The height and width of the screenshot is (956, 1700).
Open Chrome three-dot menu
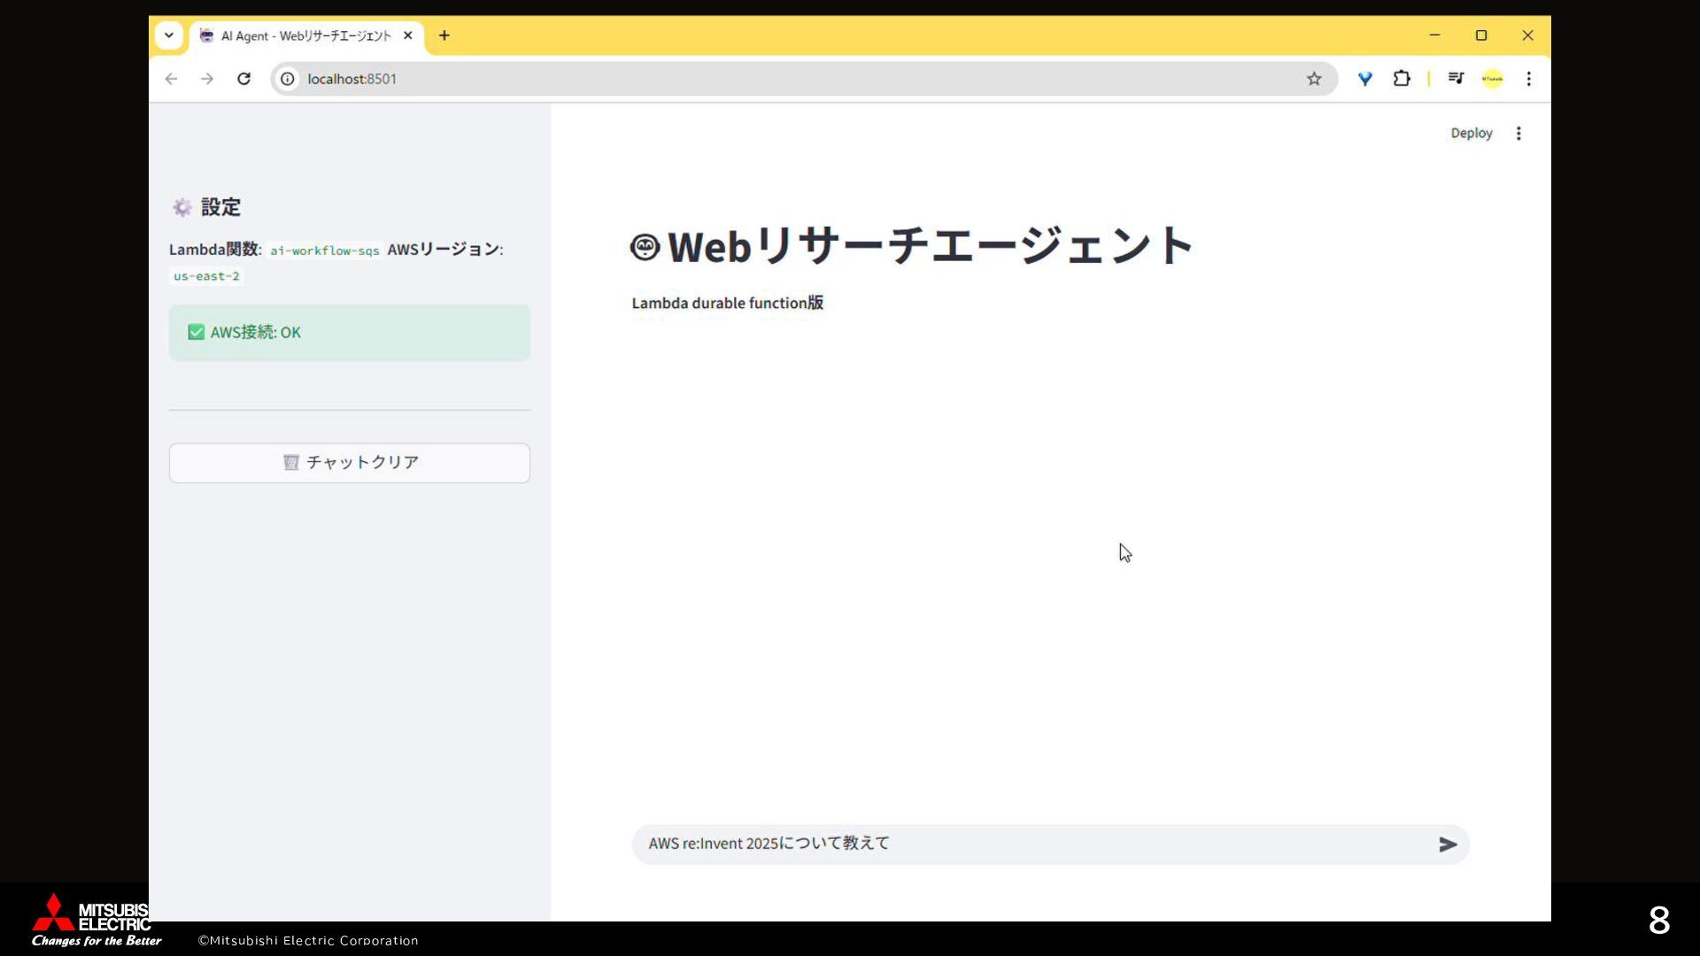[1528, 79]
